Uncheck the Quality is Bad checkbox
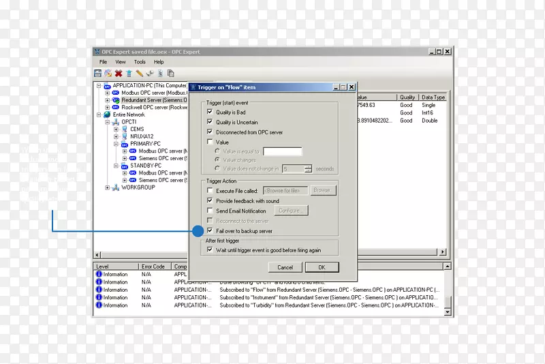This screenshot has width=545, height=364. point(210,112)
